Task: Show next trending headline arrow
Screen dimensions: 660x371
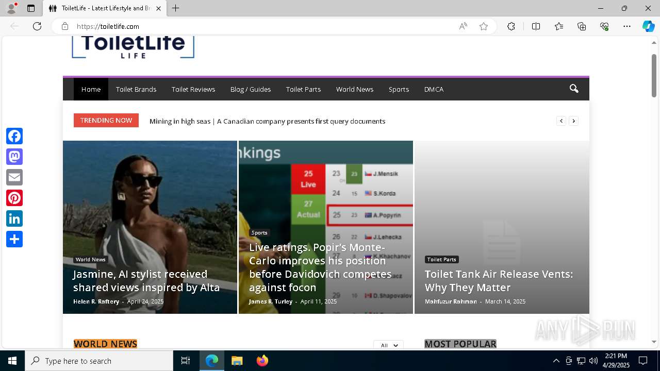Action: 574,121
